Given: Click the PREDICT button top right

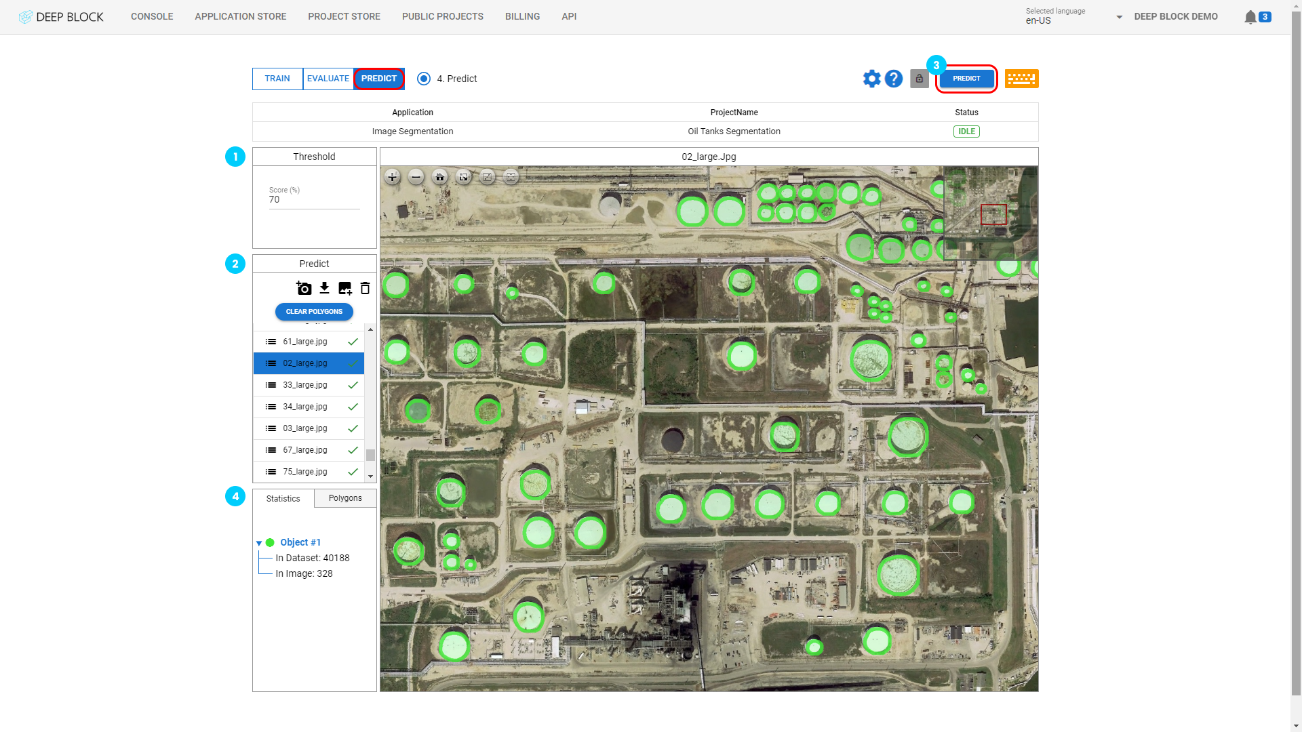Looking at the screenshot, I should point(966,78).
